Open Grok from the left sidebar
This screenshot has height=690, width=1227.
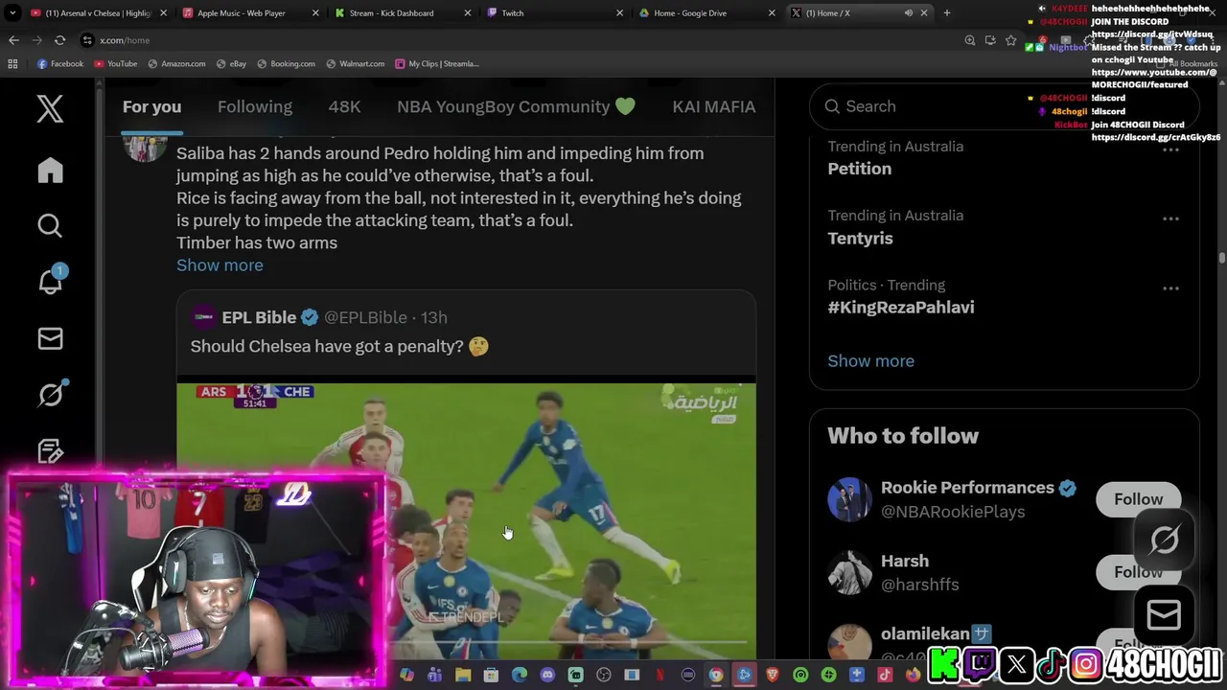50,395
